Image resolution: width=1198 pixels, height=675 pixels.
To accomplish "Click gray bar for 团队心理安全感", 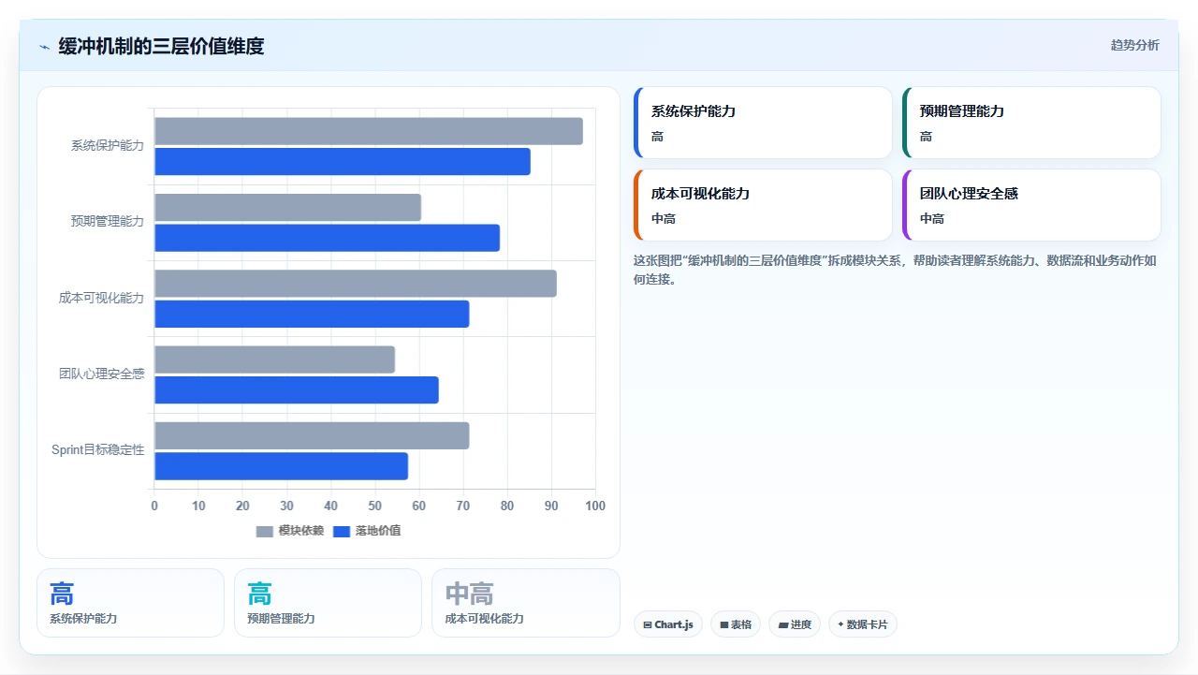I will pyautogui.click(x=275, y=360).
